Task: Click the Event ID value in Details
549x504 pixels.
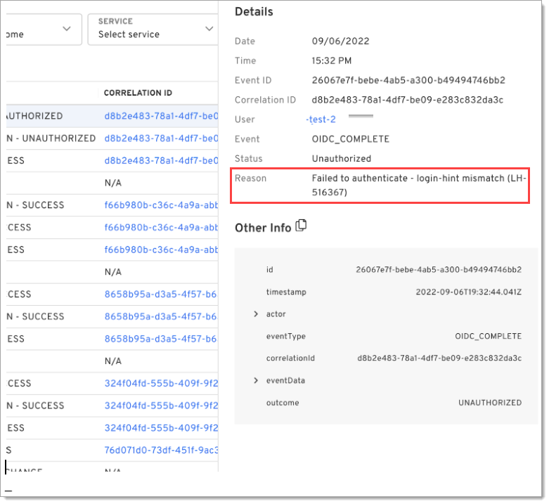Action: (x=408, y=80)
